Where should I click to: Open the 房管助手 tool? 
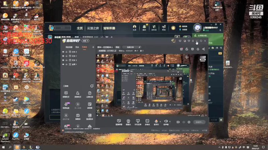coord(78,94)
